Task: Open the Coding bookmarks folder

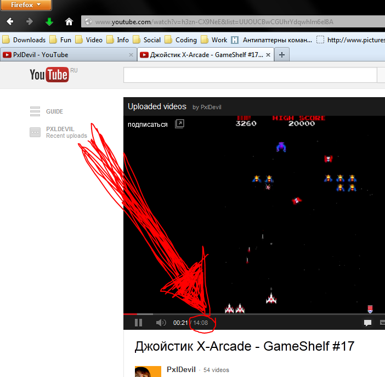Action: tap(181, 40)
